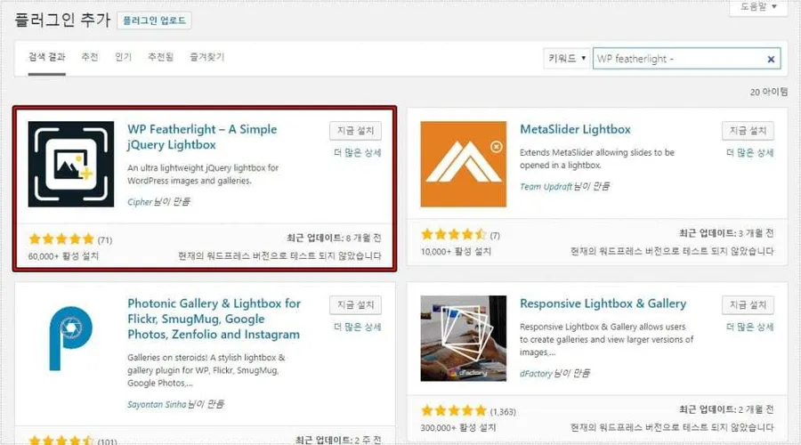This screenshot has width=801, height=445.
Task: Click the 60,000+ 활성 설치 text
Action: 63,256
